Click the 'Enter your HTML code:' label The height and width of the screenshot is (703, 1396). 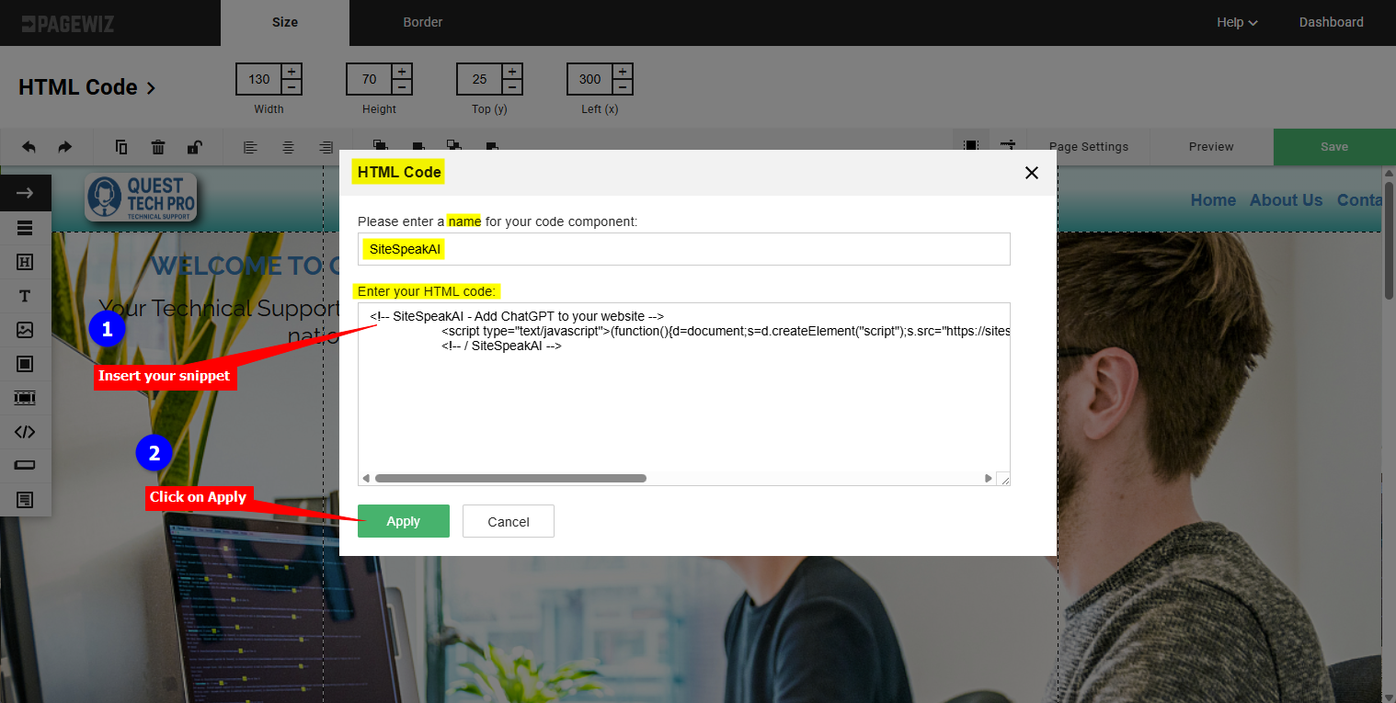(428, 291)
